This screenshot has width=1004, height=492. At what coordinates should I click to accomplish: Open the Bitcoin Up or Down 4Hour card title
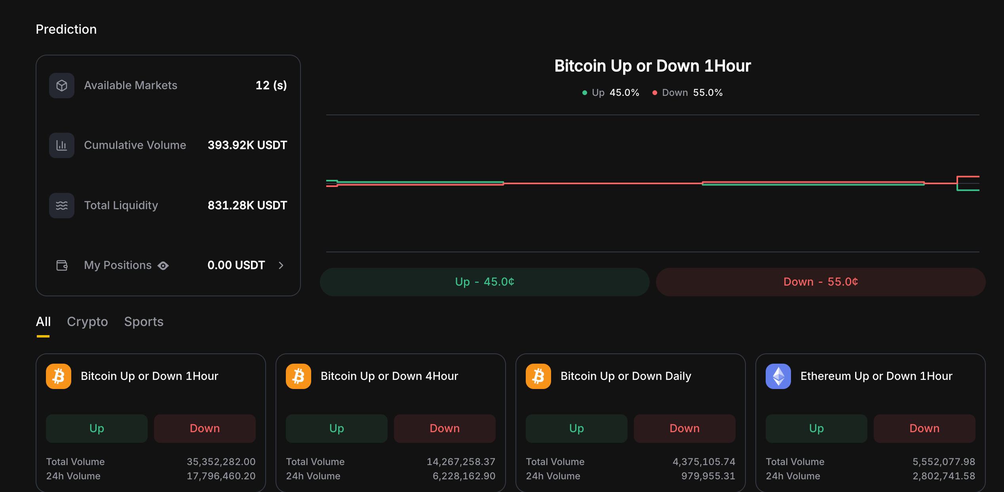[390, 376]
